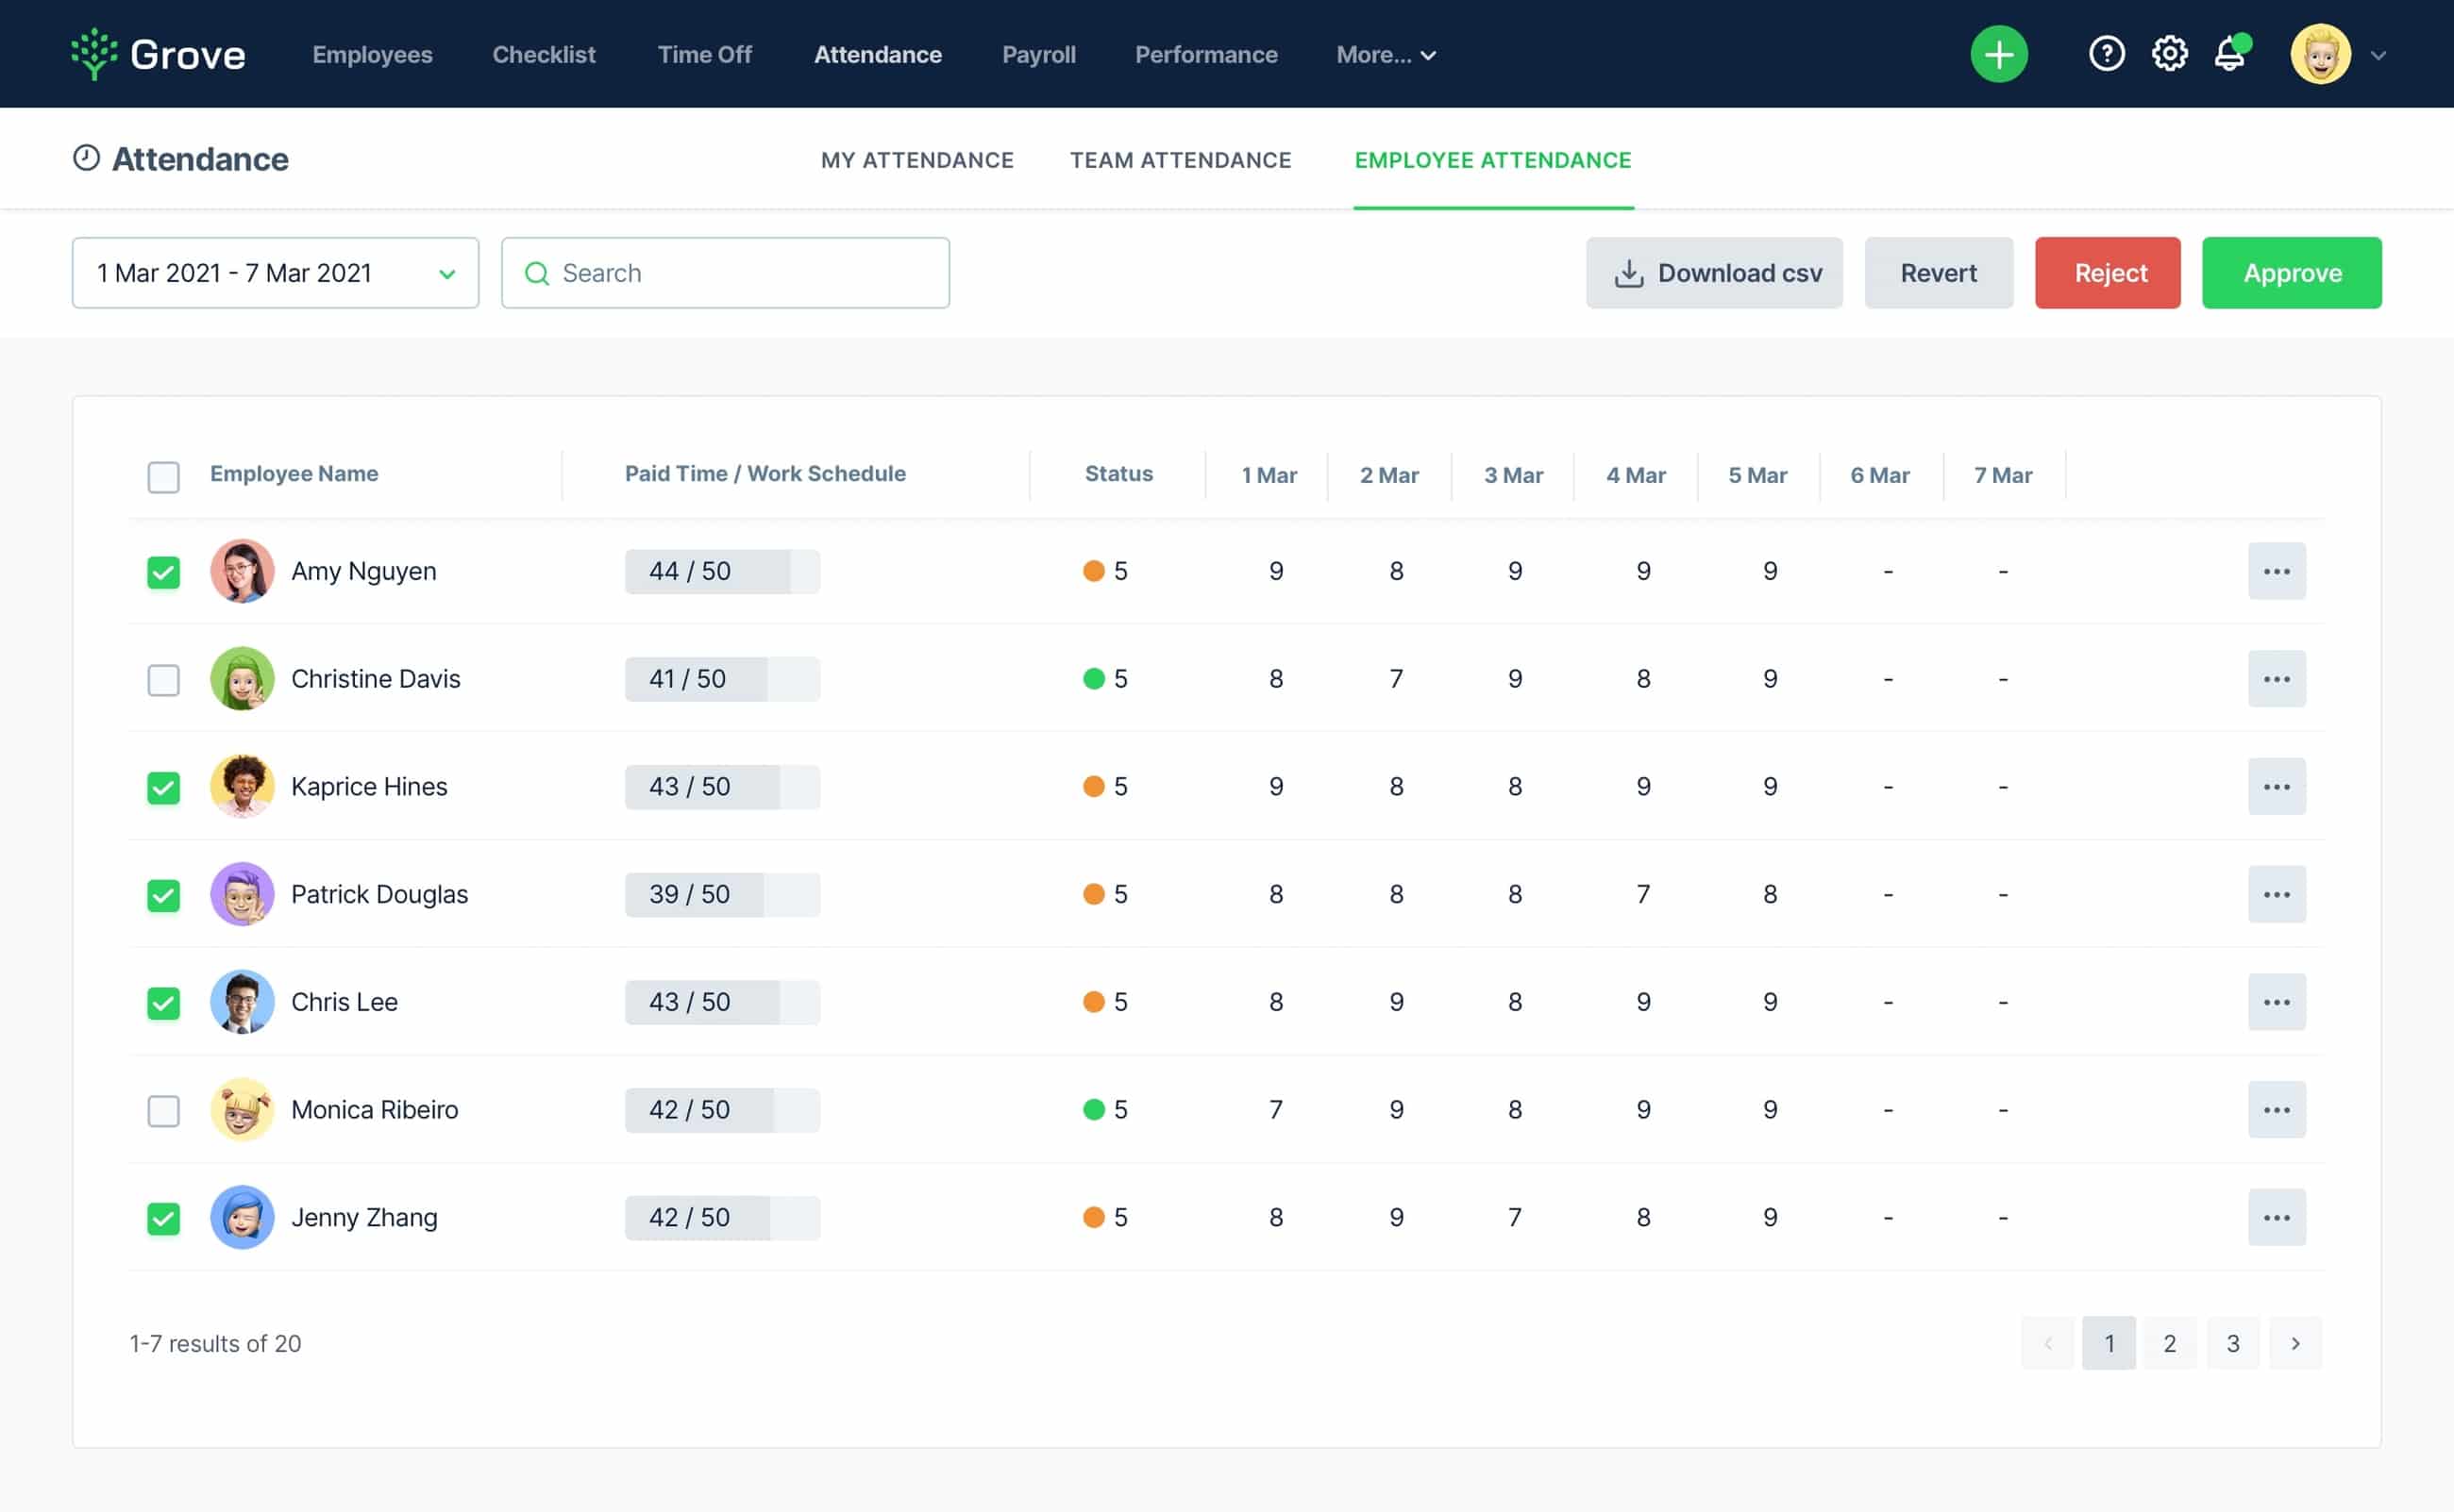Select all employees with the header checkbox
This screenshot has width=2454, height=1512.
pos(163,477)
